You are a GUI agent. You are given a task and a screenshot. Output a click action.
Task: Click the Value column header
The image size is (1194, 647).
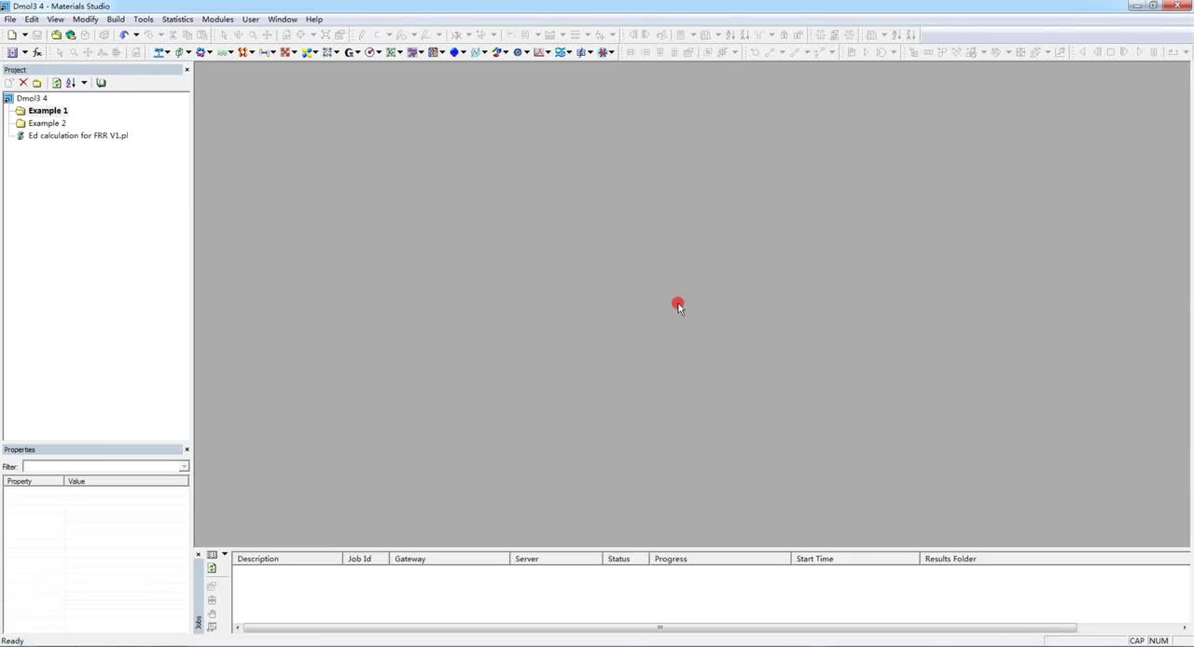tap(127, 481)
